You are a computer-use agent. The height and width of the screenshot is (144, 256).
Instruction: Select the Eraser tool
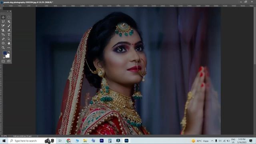tap(9, 30)
